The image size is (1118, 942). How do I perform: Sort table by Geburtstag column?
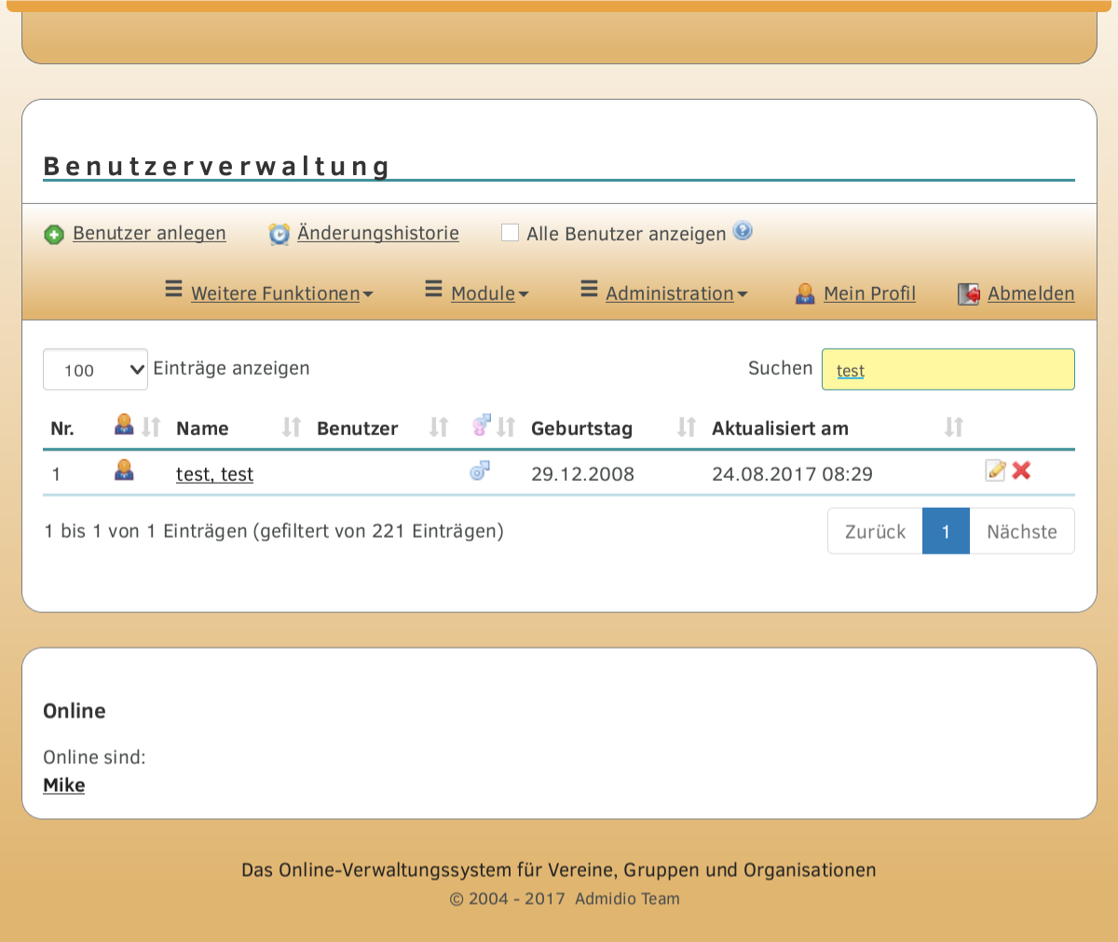point(581,429)
